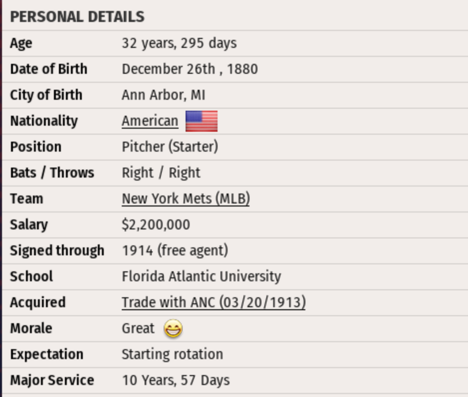Click the Major Service row label
Viewport: 468px width, 397px height.
[x=52, y=380]
